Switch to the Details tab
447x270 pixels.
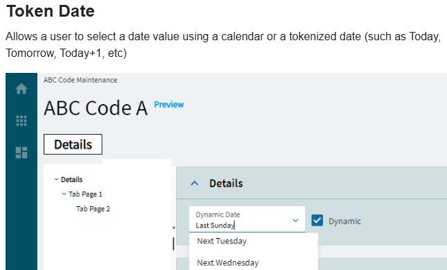coord(73,144)
